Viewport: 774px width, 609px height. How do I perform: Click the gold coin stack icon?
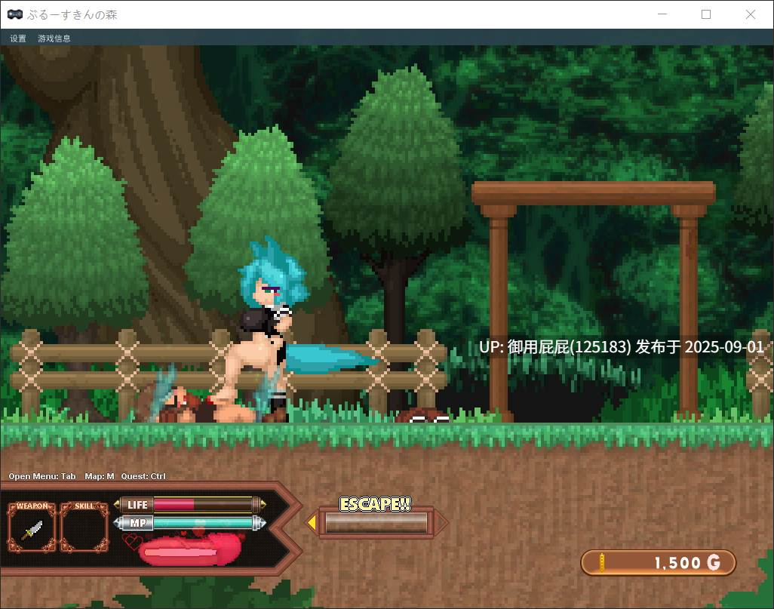click(x=601, y=562)
